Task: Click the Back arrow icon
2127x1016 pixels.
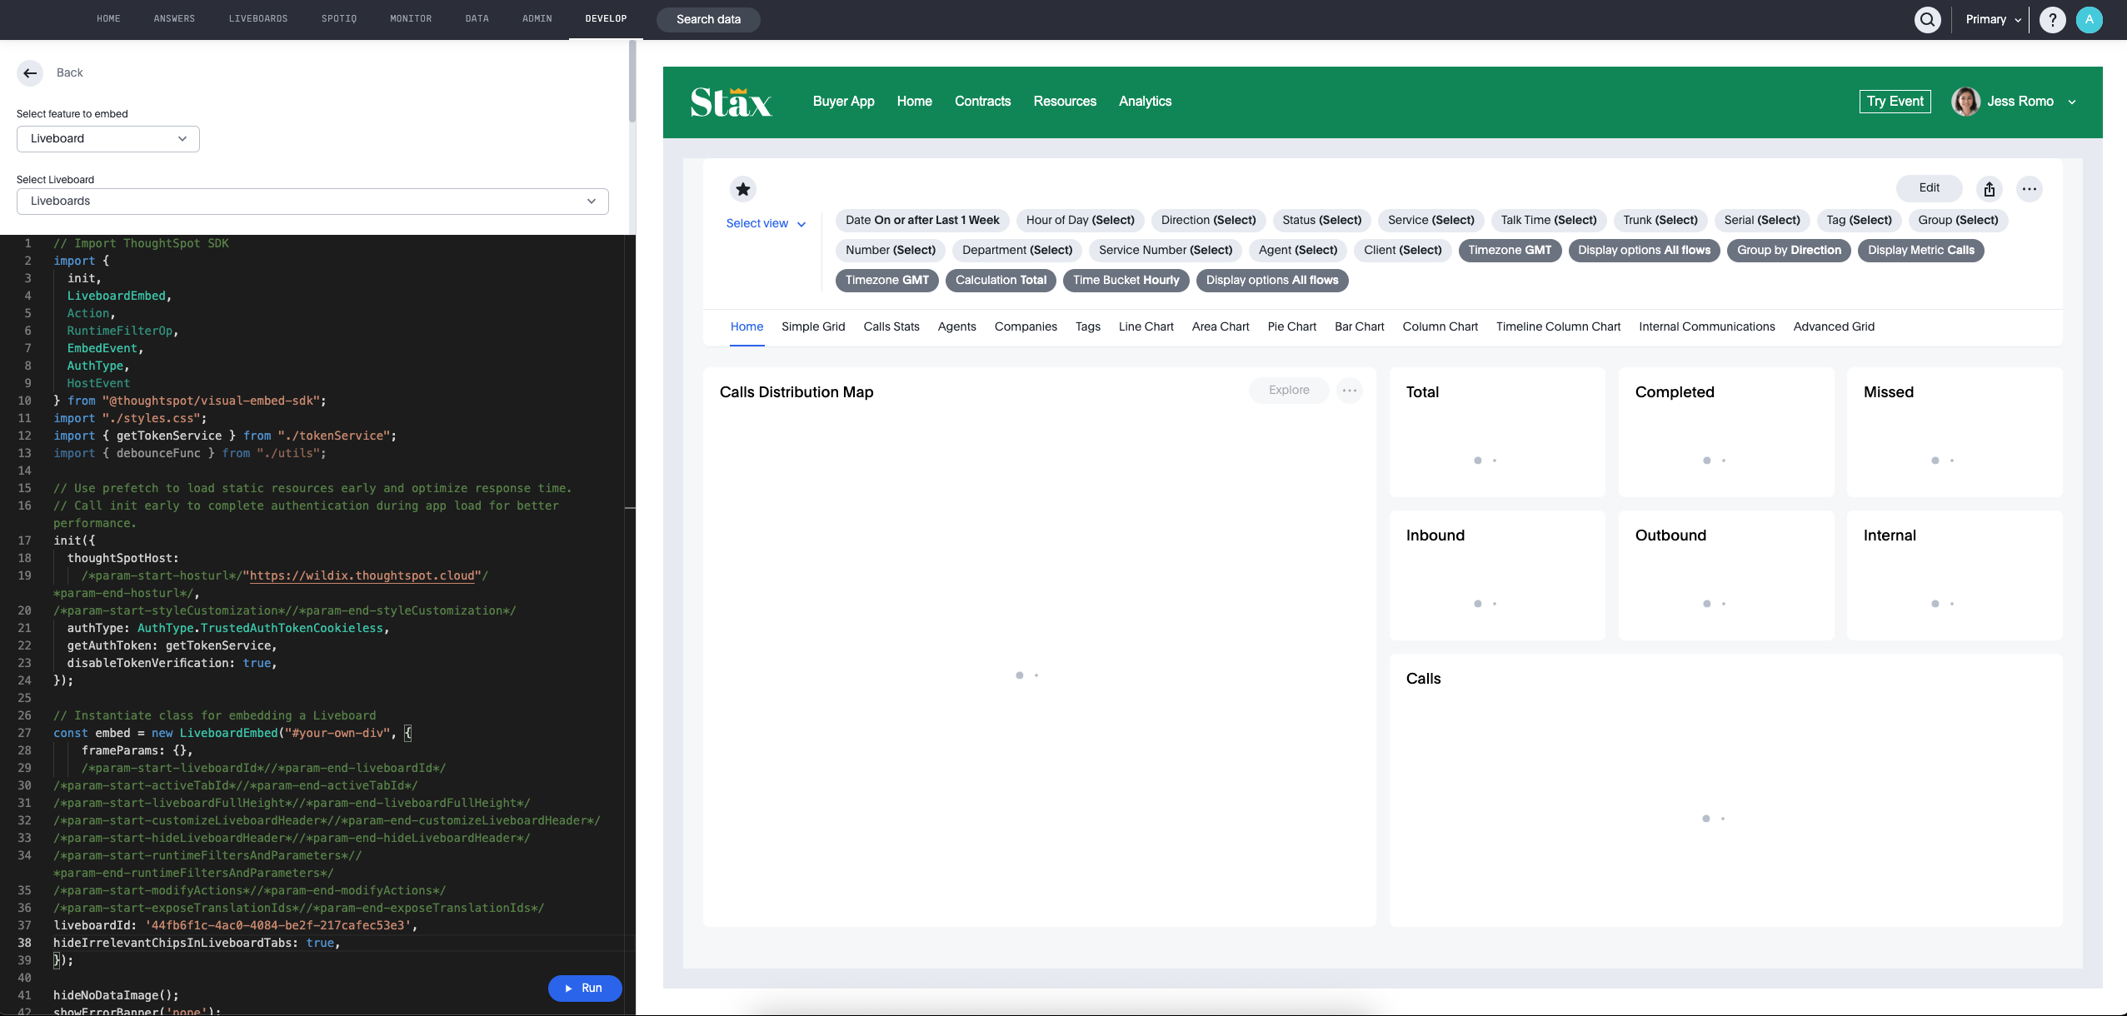Action: (30, 73)
